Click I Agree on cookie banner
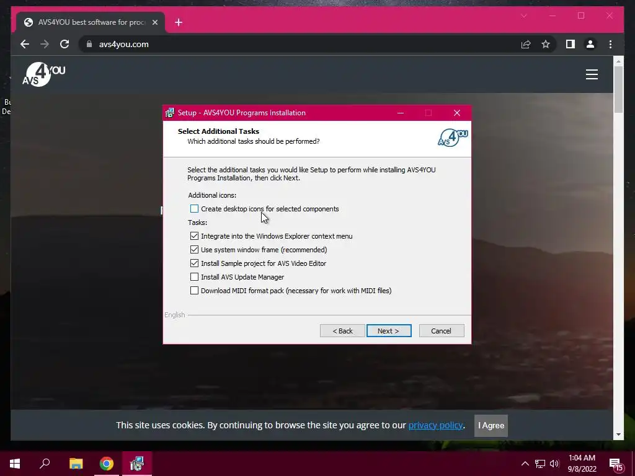This screenshot has height=476, width=635. [491, 425]
